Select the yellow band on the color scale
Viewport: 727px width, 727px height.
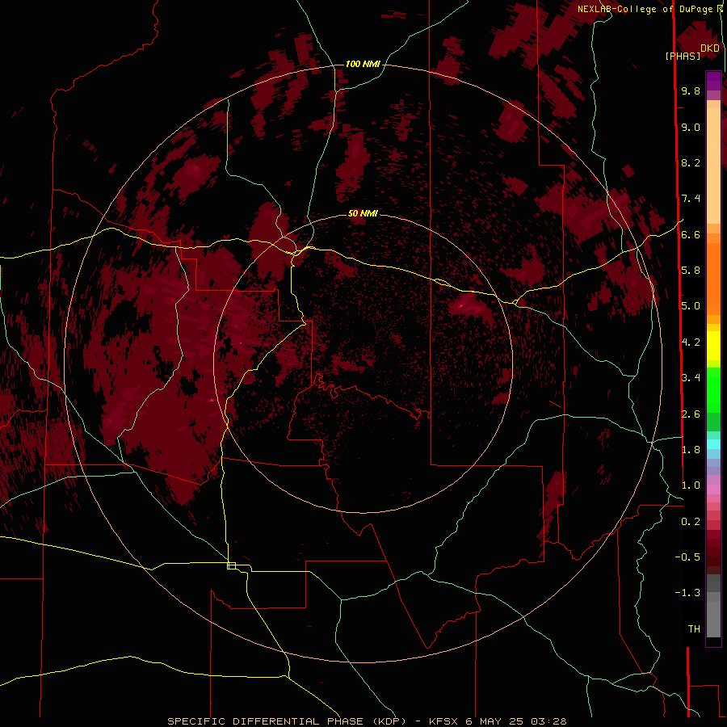[x=713, y=346]
